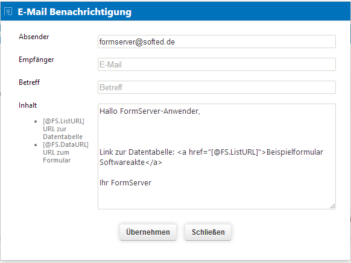Click the Inhalt label
This screenshot has width=351, height=263.
click(x=28, y=105)
